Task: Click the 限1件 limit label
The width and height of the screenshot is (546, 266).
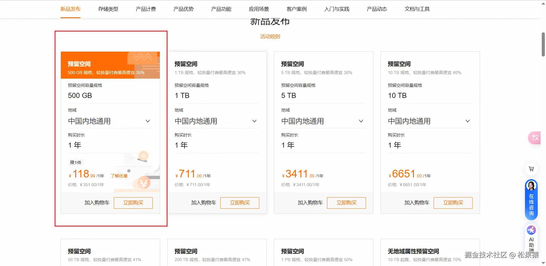Action: [76, 163]
